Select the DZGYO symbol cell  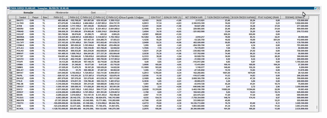point(22,59)
